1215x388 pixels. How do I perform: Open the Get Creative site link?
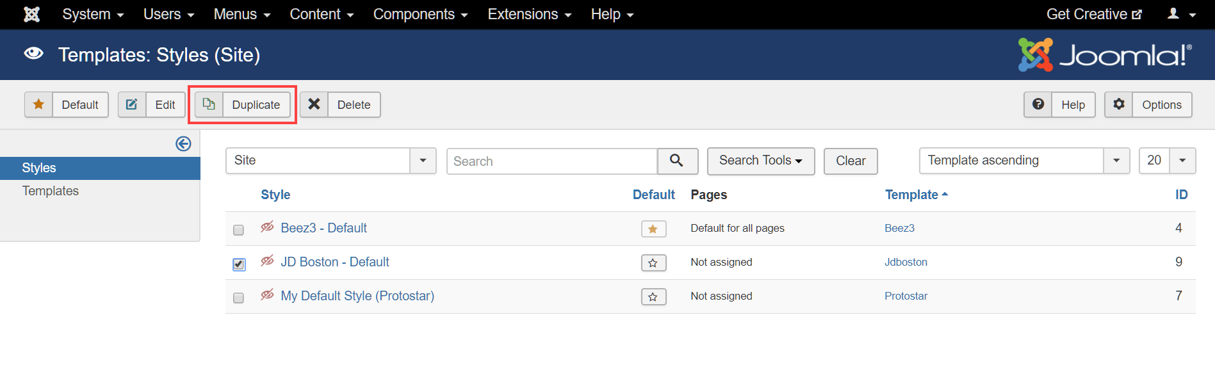pos(1094,14)
